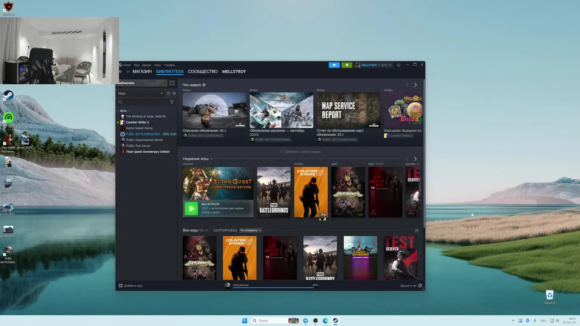Open the green notifications bell button
Image resolution: width=580 pixels, height=326 pixels.
(347, 65)
